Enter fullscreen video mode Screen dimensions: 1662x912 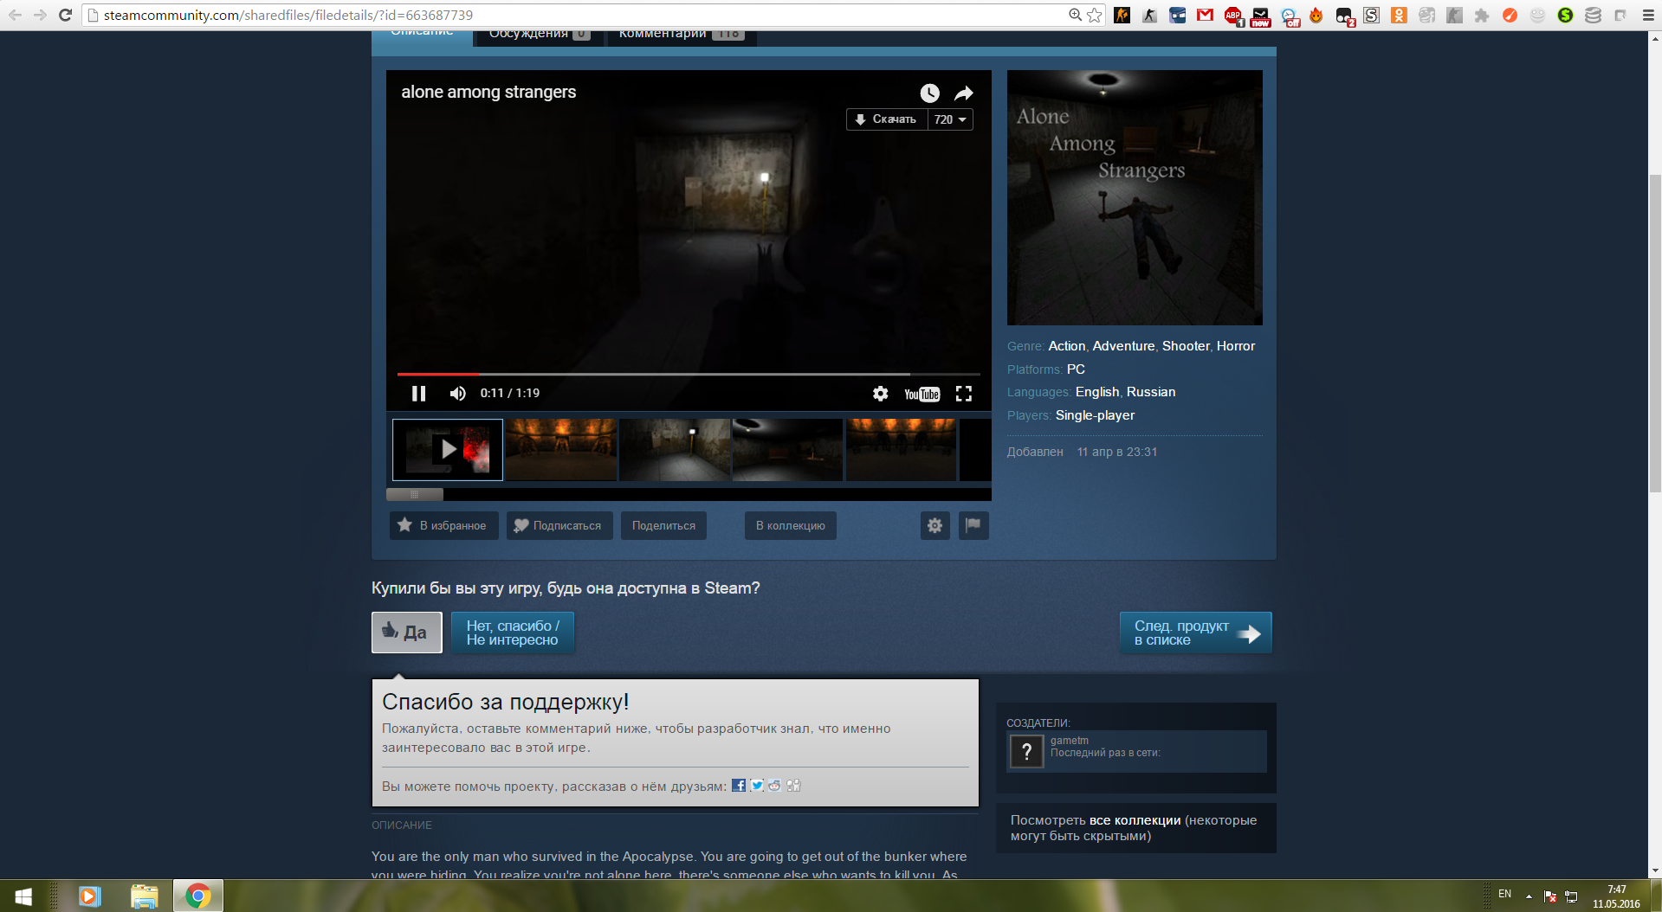(x=964, y=394)
